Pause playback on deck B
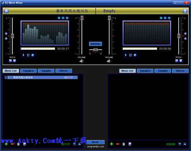The width and height of the screenshot is (191, 151). pyautogui.click(x=130, y=55)
